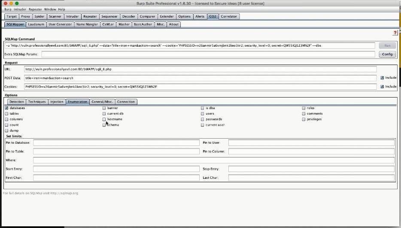Check the current user option

pyautogui.click(x=203, y=125)
